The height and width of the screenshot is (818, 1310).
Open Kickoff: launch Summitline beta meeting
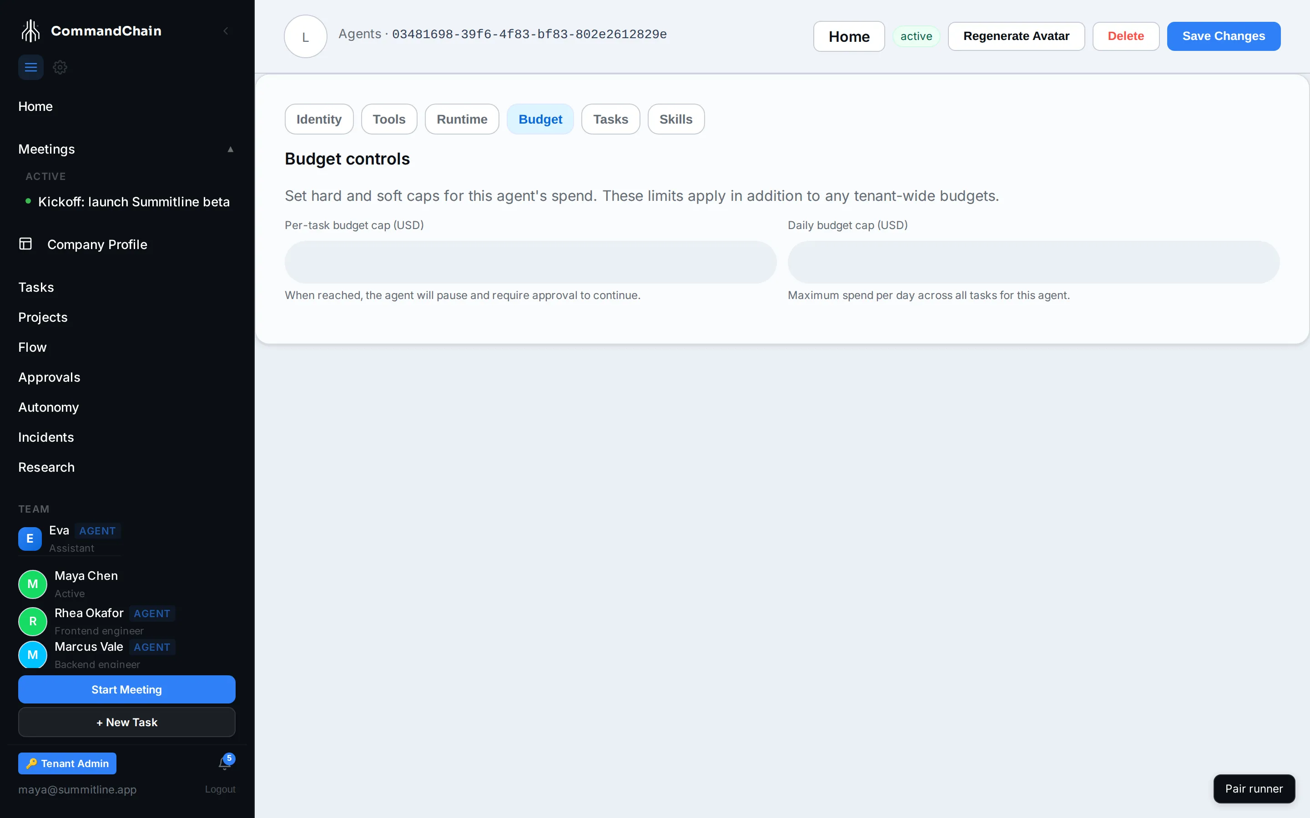pyautogui.click(x=134, y=202)
